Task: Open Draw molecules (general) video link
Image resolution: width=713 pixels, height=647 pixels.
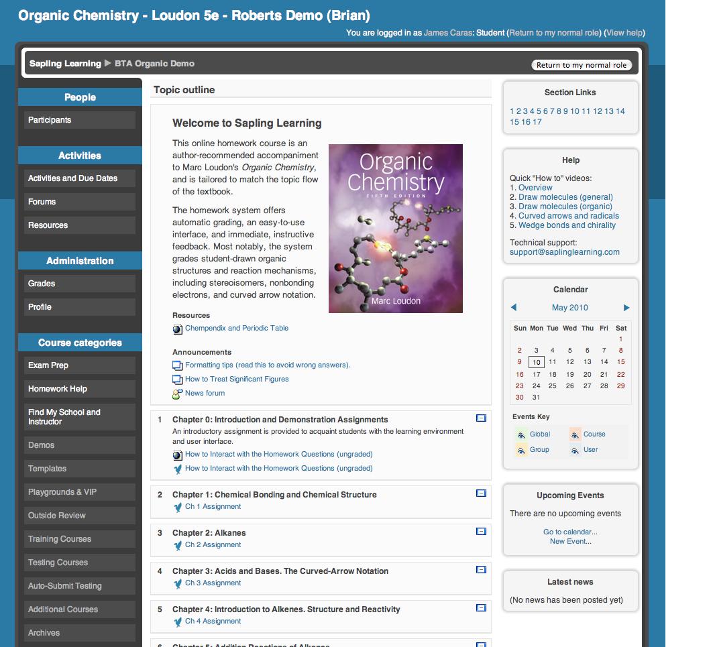Action: coord(565,197)
